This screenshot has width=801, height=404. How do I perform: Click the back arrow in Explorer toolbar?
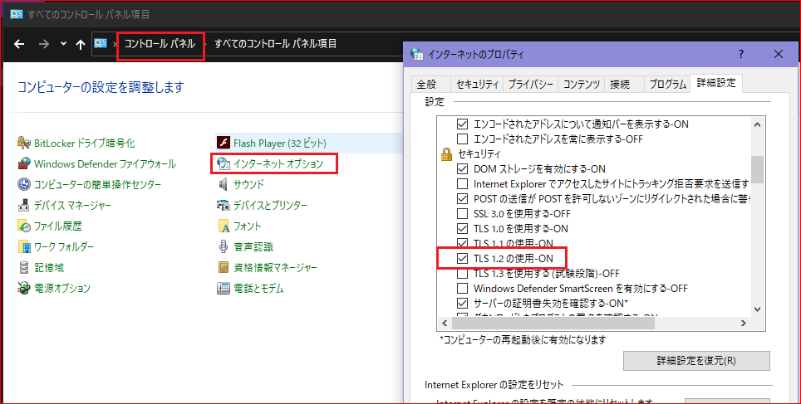click(19, 44)
